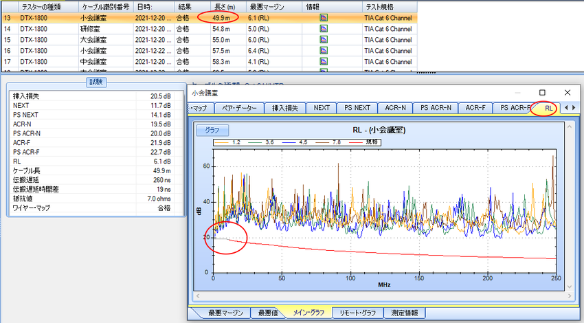Click the 3.6 pair legend entry
Screen dimensions: 584x323
(262, 142)
